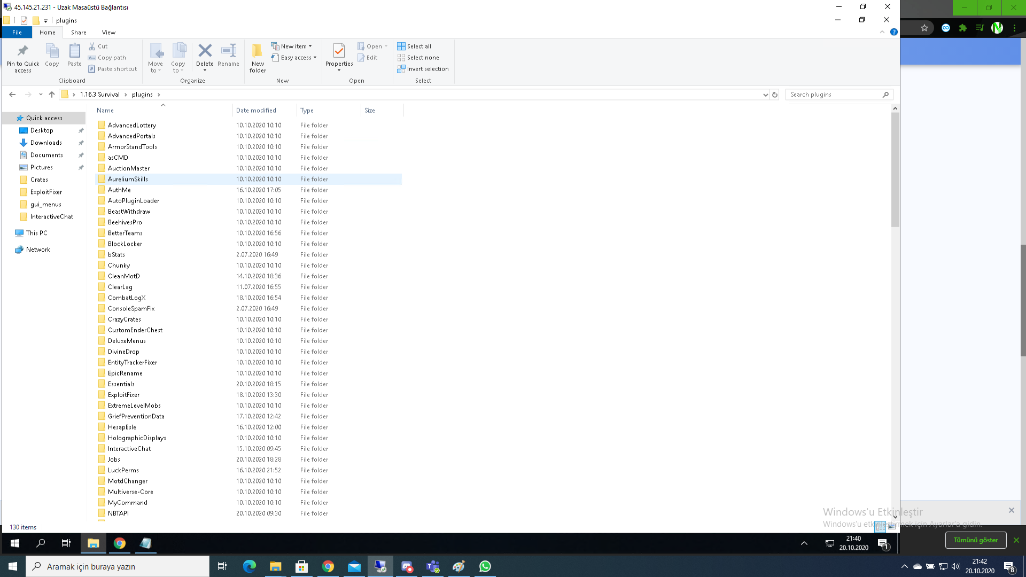The width and height of the screenshot is (1026, 577).
Task: Switch to Details view layout icon
Action: (880, 527)
